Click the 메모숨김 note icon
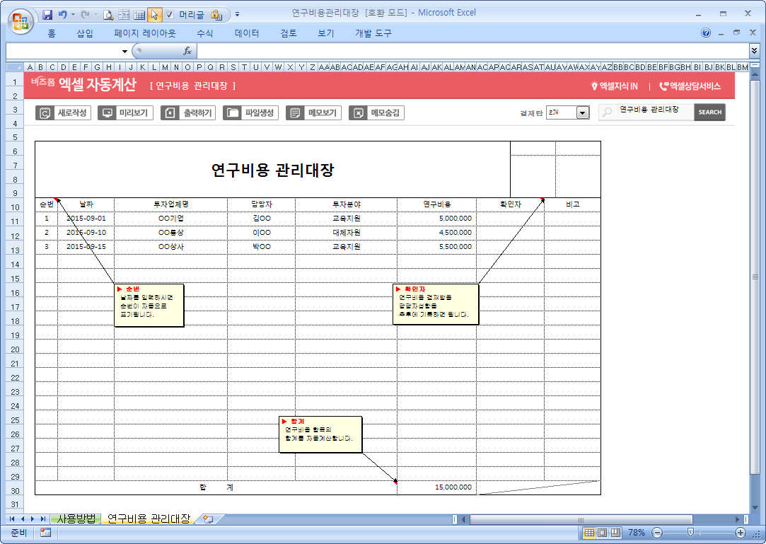The width and height of the screenshot is (766, 544). [358, 113]
